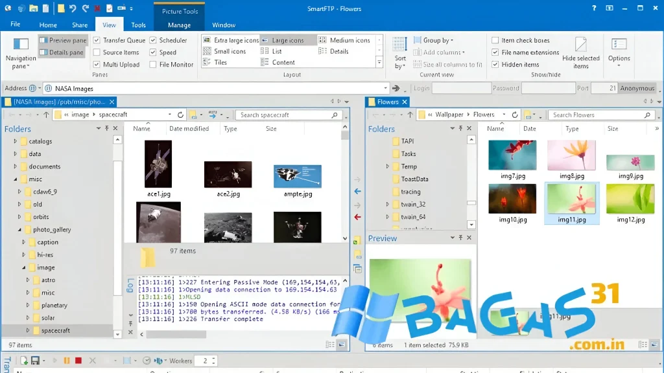Switch layout to Small icons
Image resolution: width=664 pixels, height=373 pixels.
224,51
